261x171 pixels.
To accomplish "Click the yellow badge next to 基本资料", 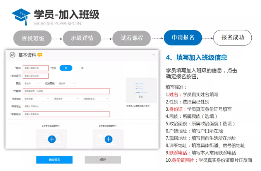I will click(x=40, y=55).
